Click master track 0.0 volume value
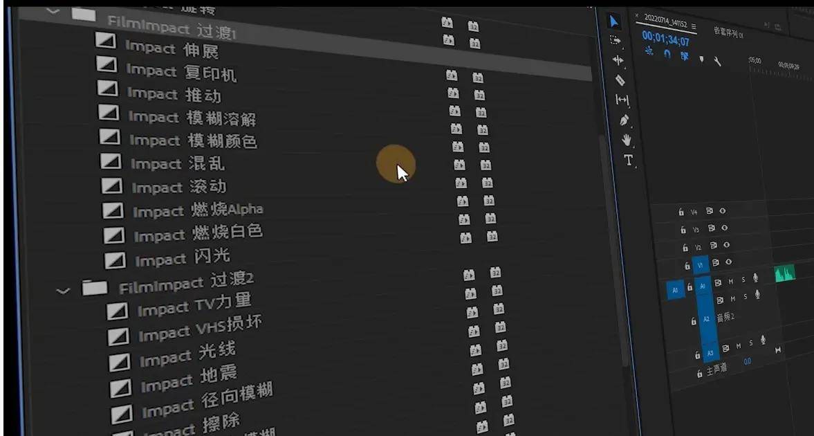Image resolution: width=814 pixels, height=436 pixels. [x=747, y=362]
